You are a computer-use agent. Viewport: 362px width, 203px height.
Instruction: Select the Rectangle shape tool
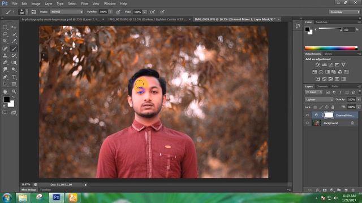point(14,84)
